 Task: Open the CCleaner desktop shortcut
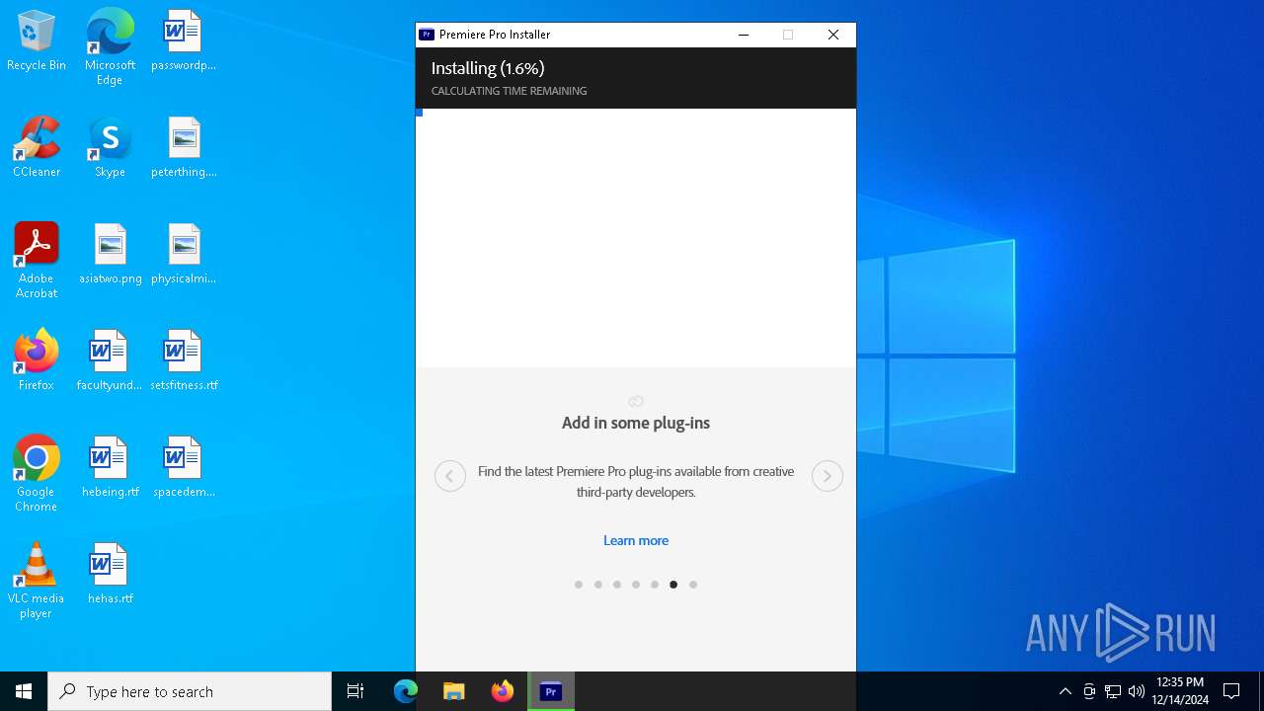click(x=37, y=148)
